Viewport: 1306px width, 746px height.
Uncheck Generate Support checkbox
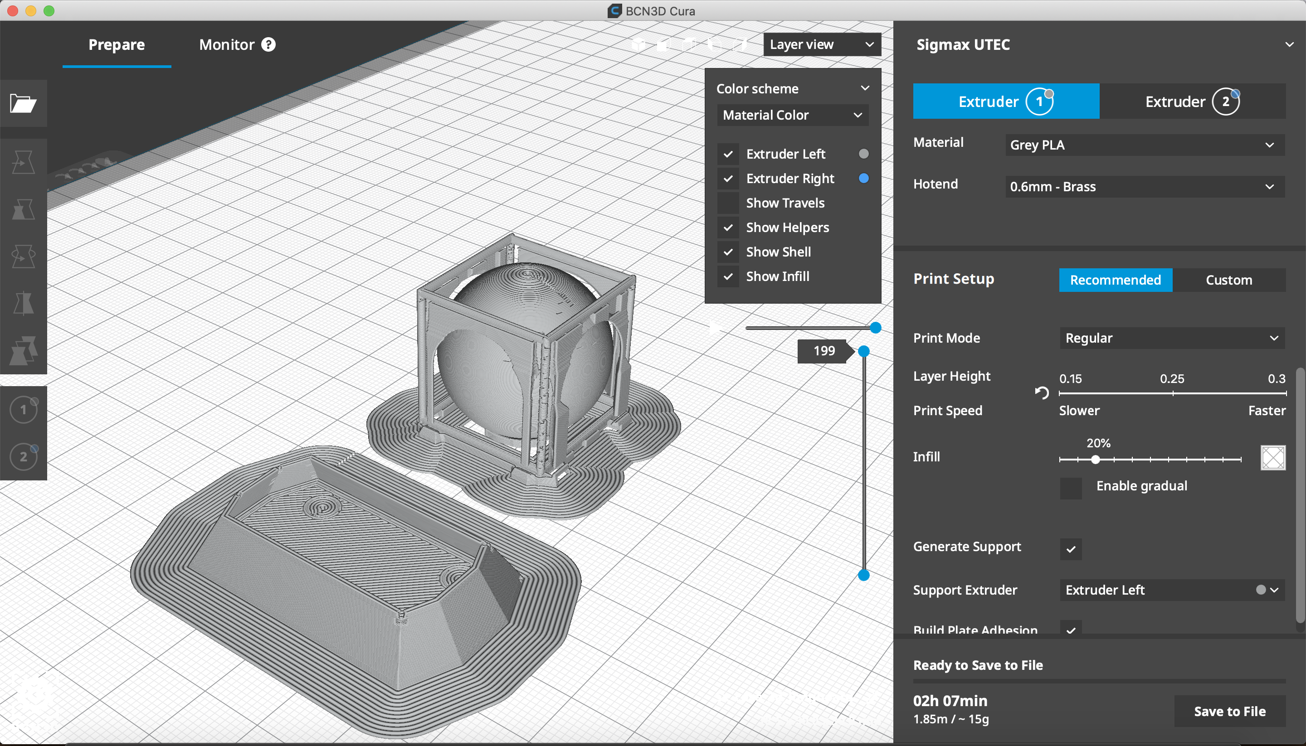pos(1071,549)
